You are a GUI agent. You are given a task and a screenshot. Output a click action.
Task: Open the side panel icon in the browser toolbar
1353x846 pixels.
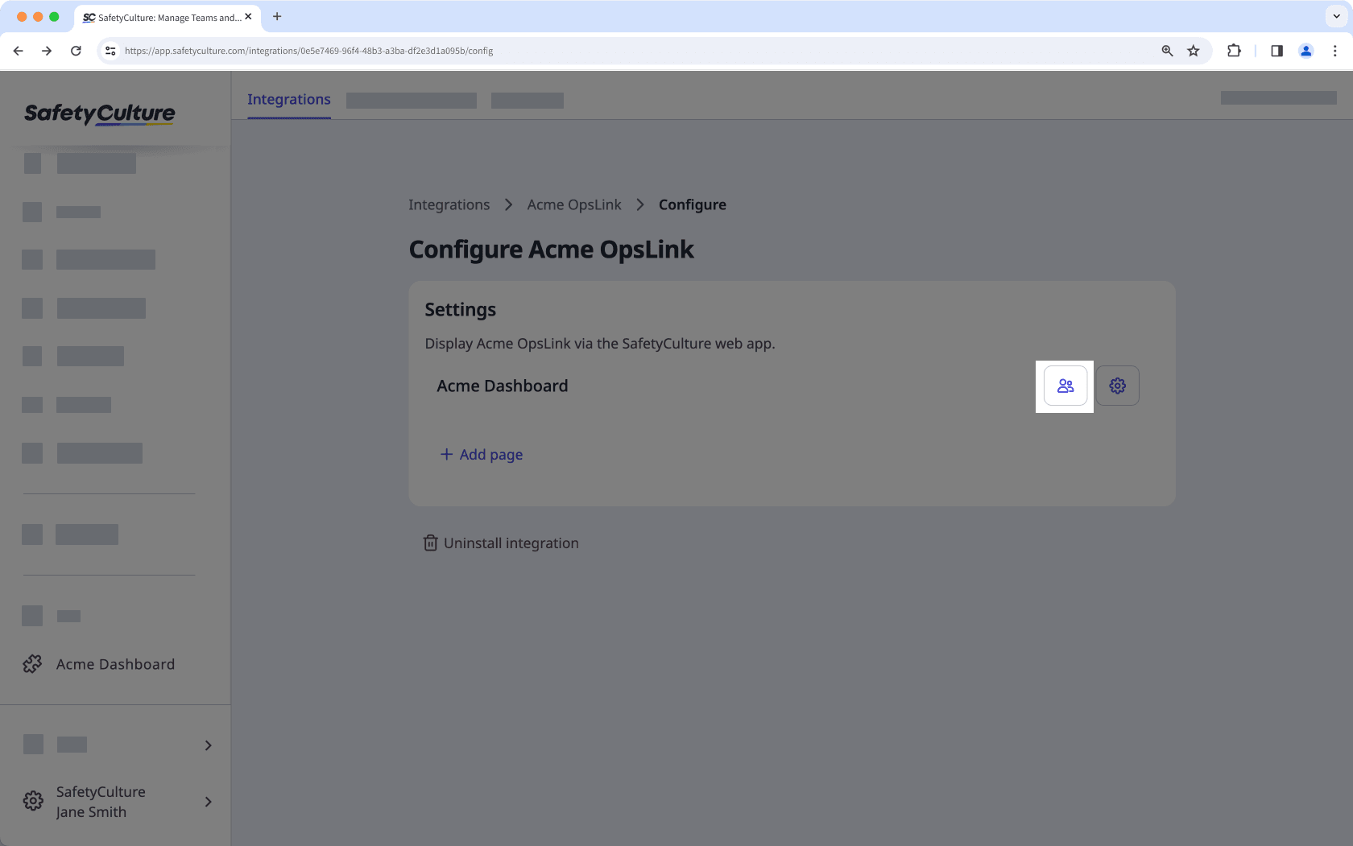[1276, 51]
